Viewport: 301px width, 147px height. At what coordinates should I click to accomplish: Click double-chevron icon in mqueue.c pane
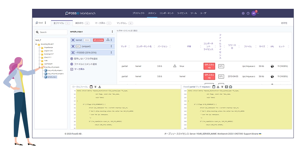click(222, 87)
